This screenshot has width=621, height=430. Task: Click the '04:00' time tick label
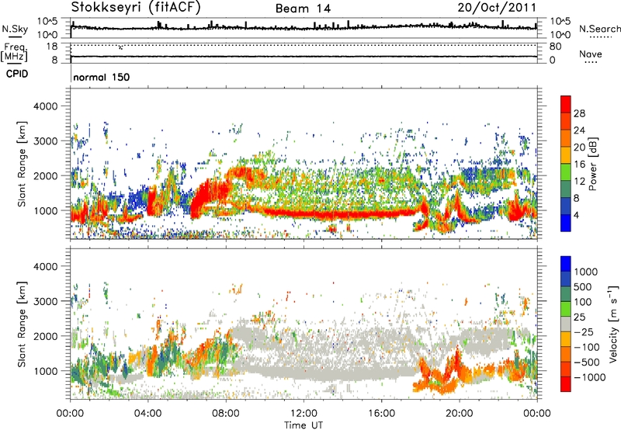[147, 414]
